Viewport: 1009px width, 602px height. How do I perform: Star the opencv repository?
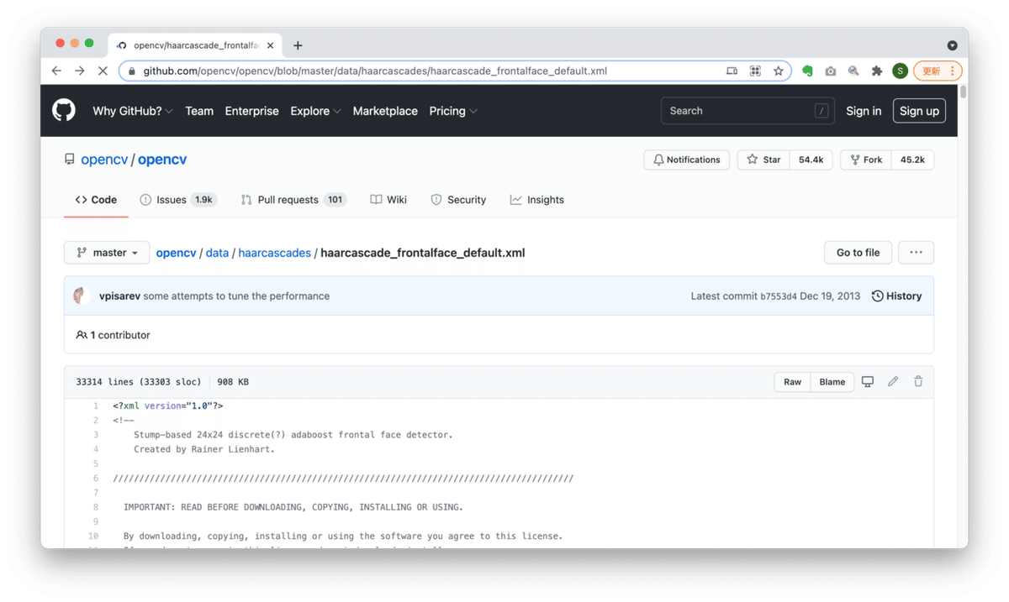[x=763, y=160]
